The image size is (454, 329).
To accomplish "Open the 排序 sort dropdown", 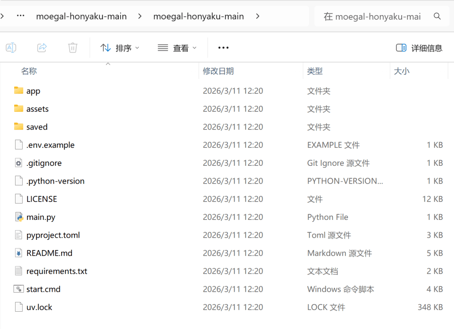I will 120,48.
